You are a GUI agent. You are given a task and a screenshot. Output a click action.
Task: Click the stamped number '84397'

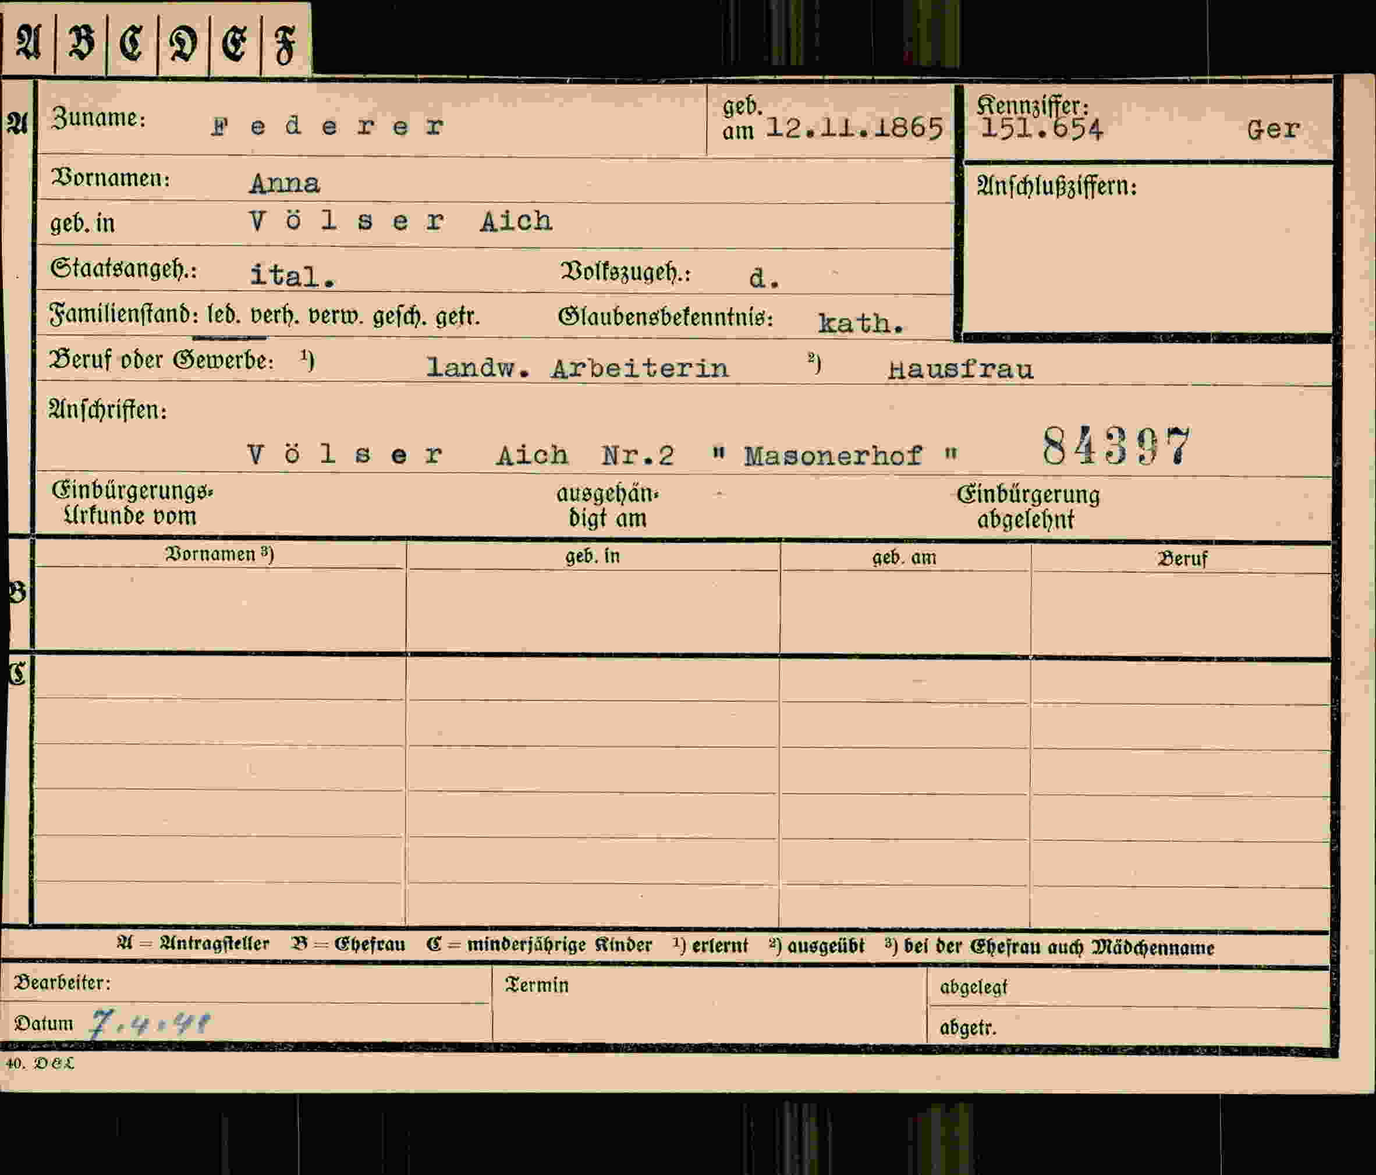click(x=1116, y=446)
